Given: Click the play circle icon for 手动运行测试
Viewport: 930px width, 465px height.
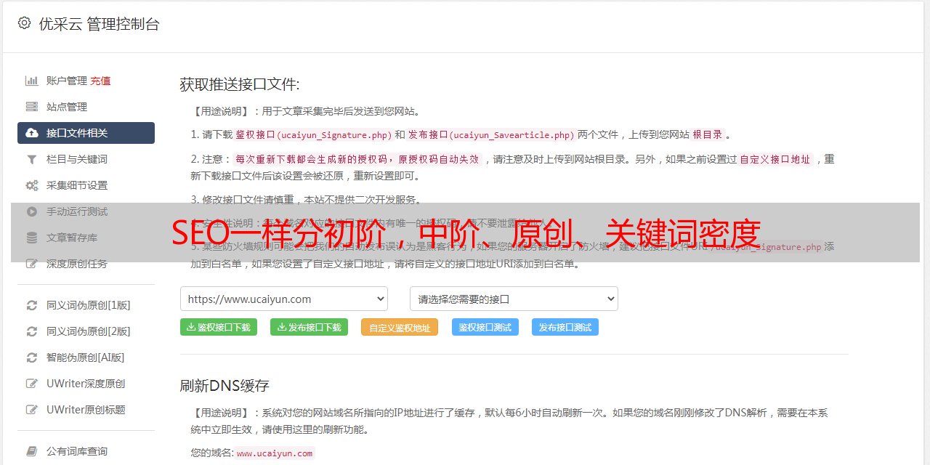Looking at the screenshot, I should 32,211.
